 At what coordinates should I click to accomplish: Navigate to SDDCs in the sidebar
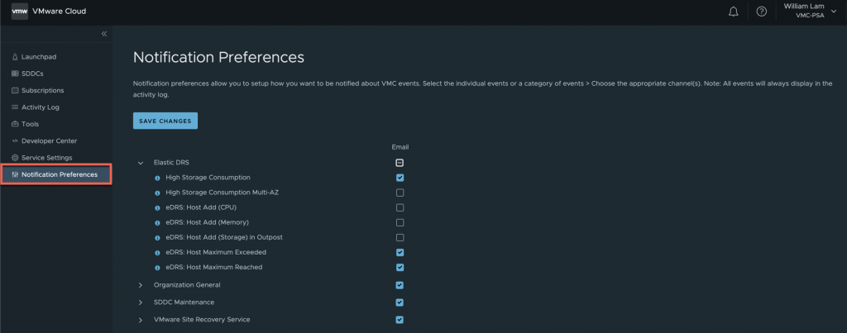pos(32,74)
